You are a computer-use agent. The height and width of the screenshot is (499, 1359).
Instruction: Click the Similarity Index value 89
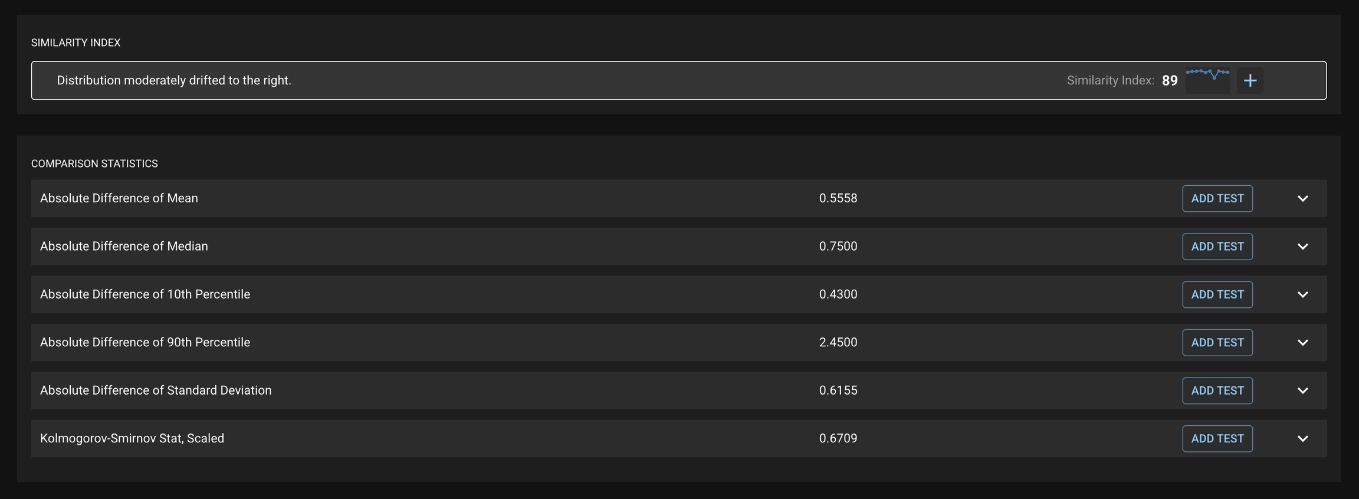coord(1170,81)
